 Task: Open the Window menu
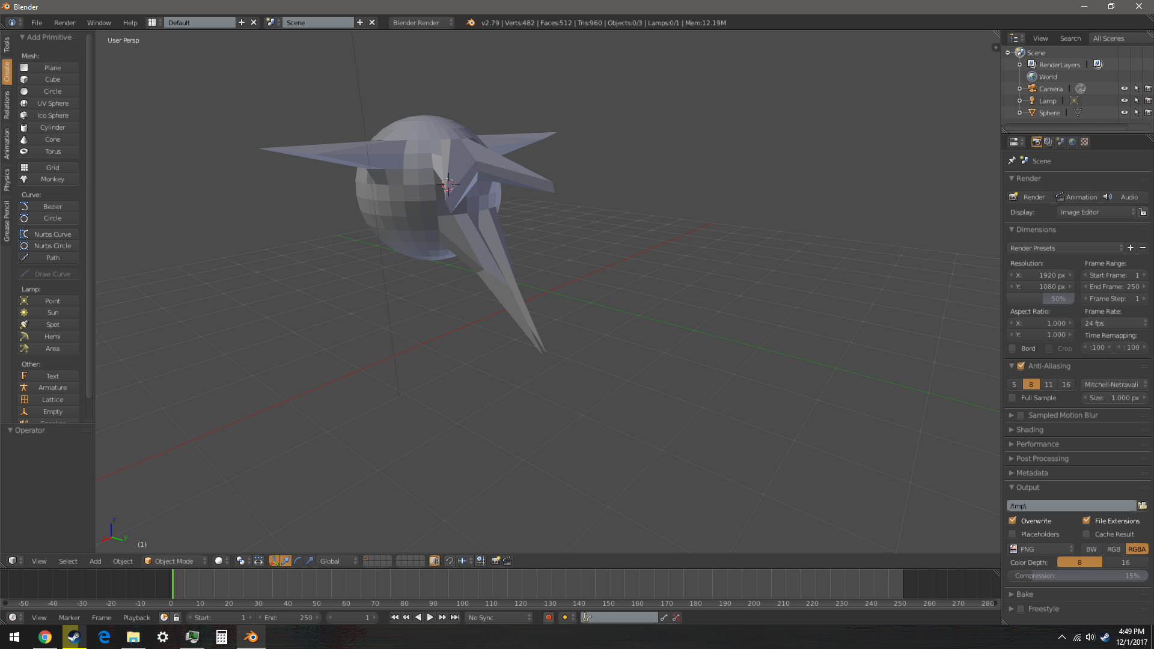pos(99,22)
